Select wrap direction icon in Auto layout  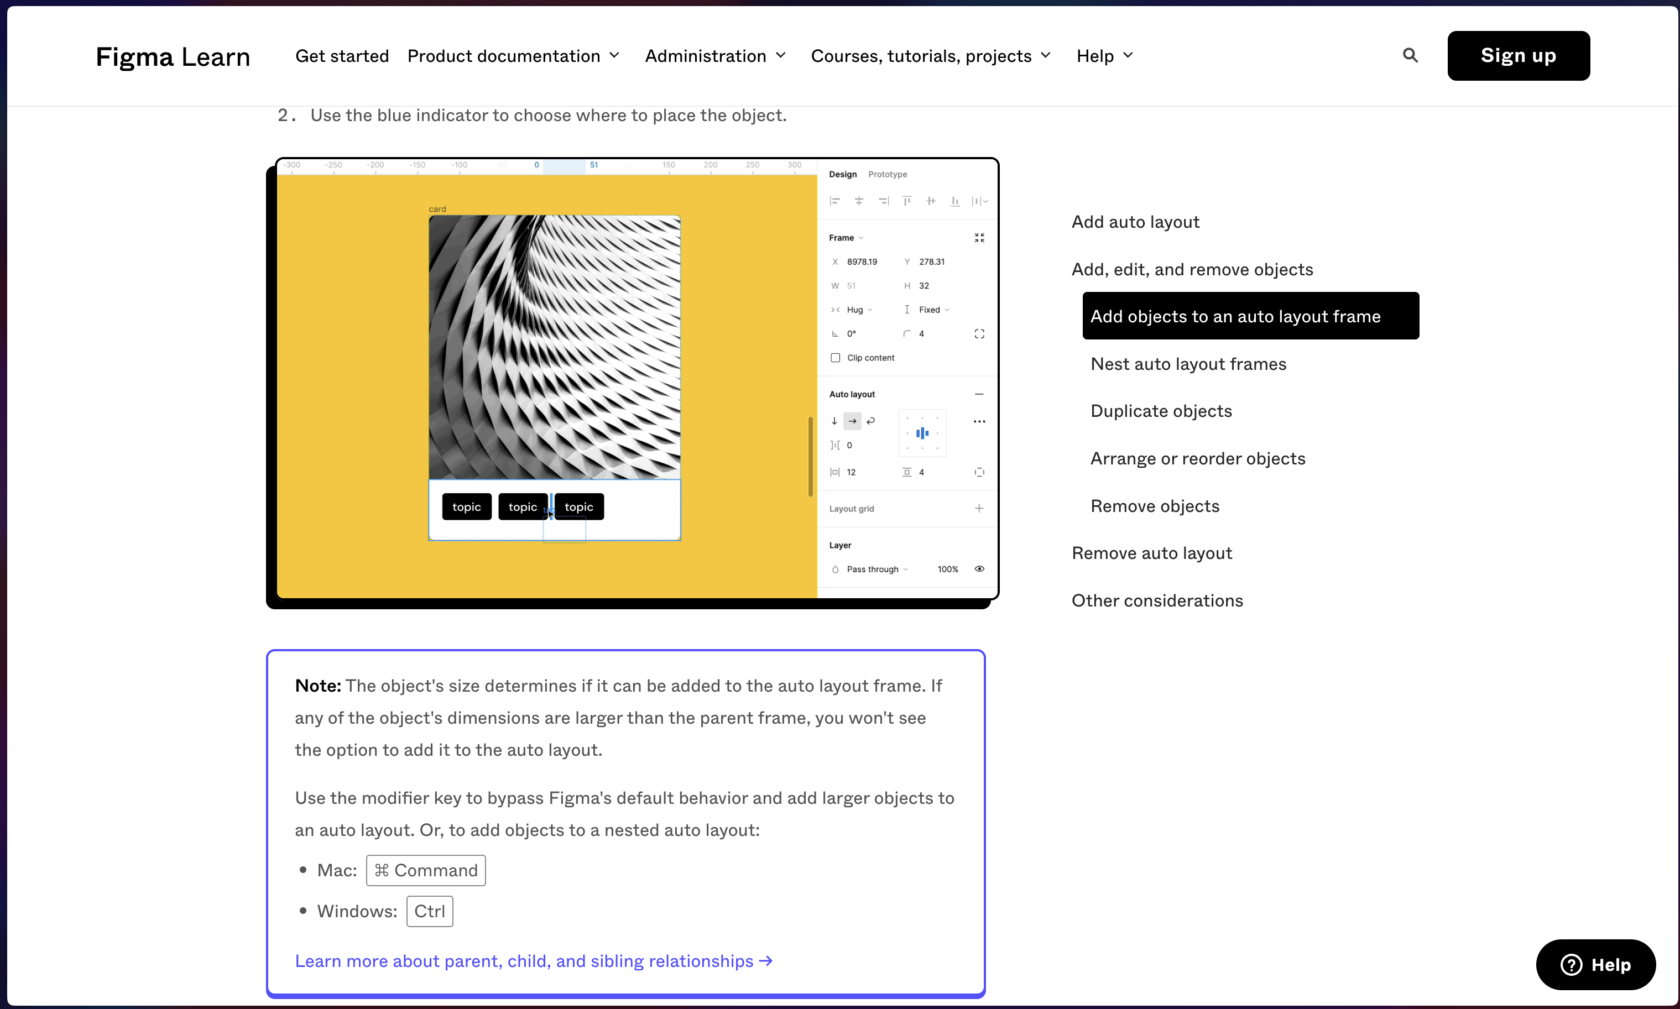tap(871, 421)
